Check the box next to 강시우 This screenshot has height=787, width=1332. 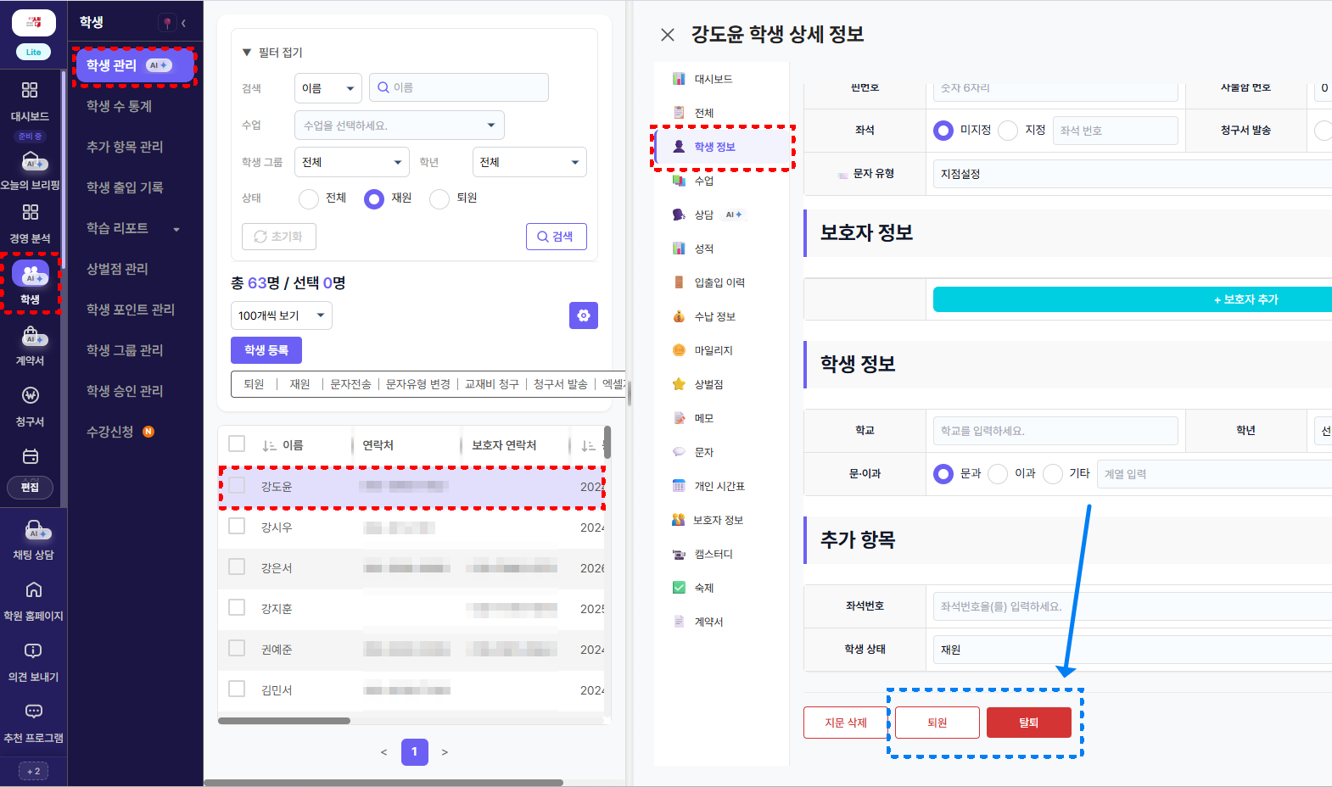(x=237, y=526)
